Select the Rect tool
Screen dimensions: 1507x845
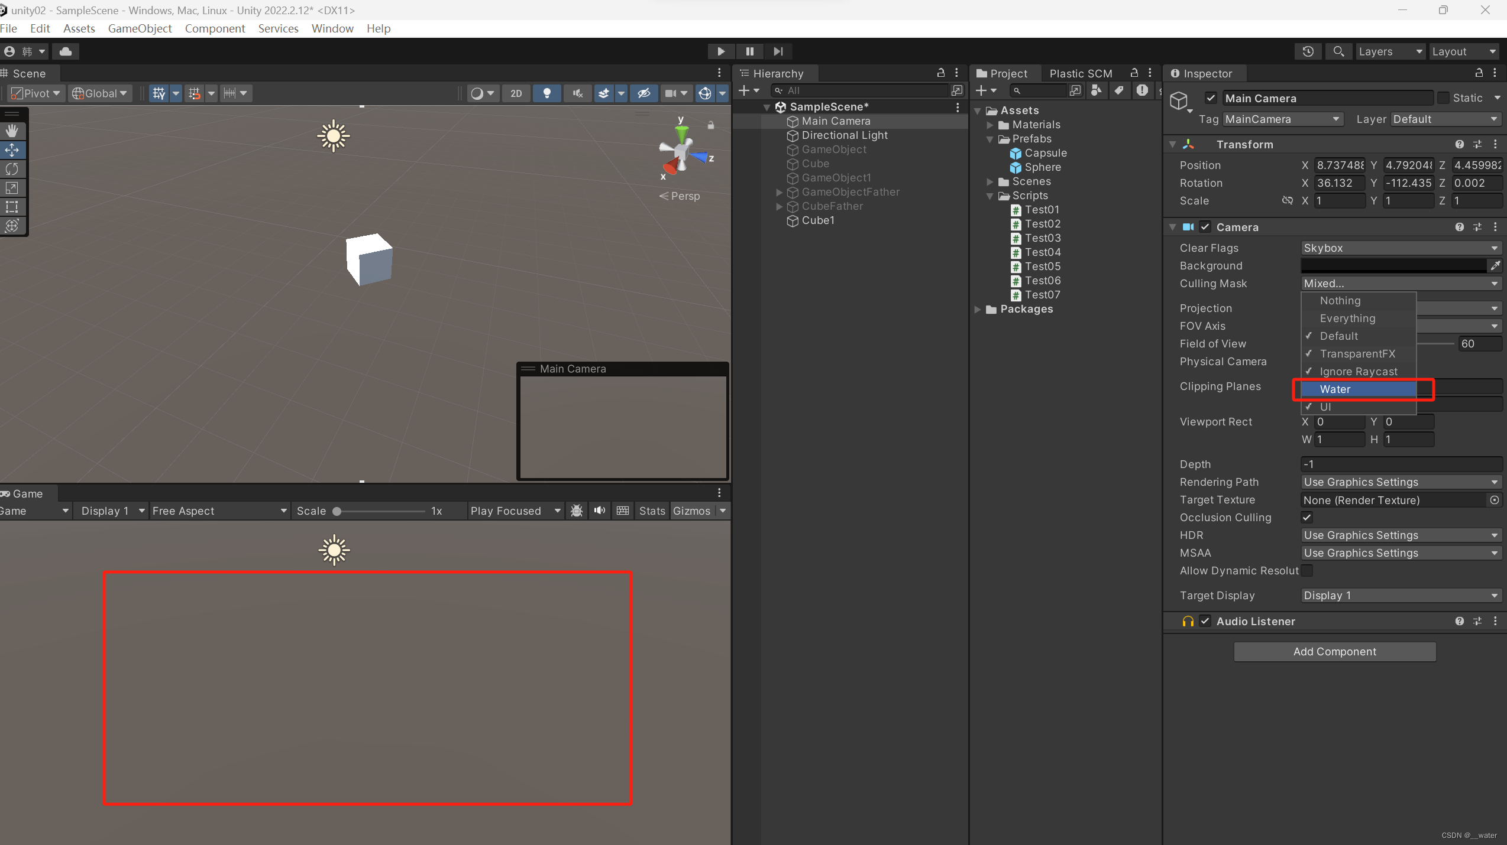(x=12, y=207)
